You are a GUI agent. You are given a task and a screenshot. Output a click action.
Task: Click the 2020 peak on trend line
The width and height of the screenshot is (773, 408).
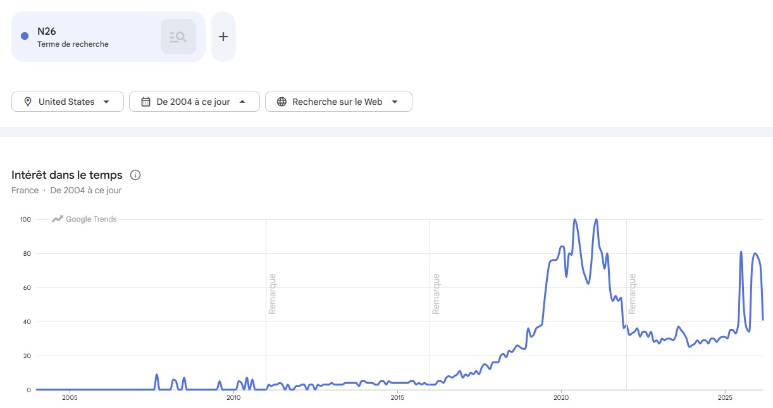(574, 220)
